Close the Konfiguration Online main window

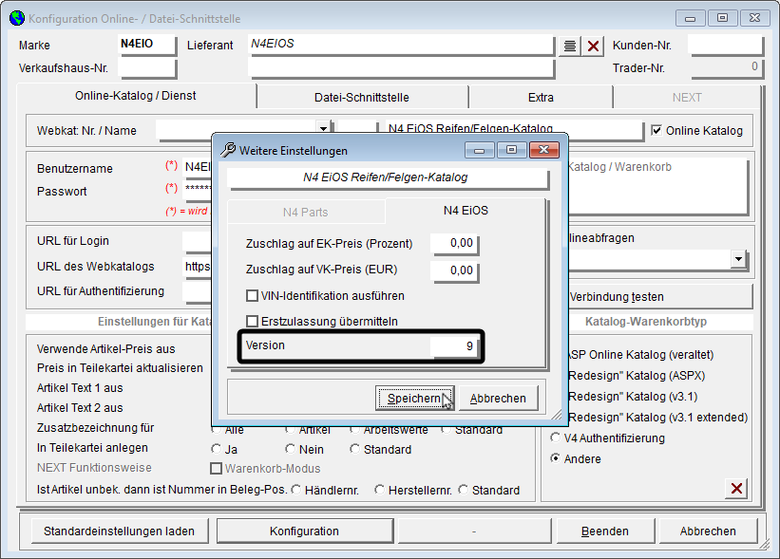click(x=754, y=18)
